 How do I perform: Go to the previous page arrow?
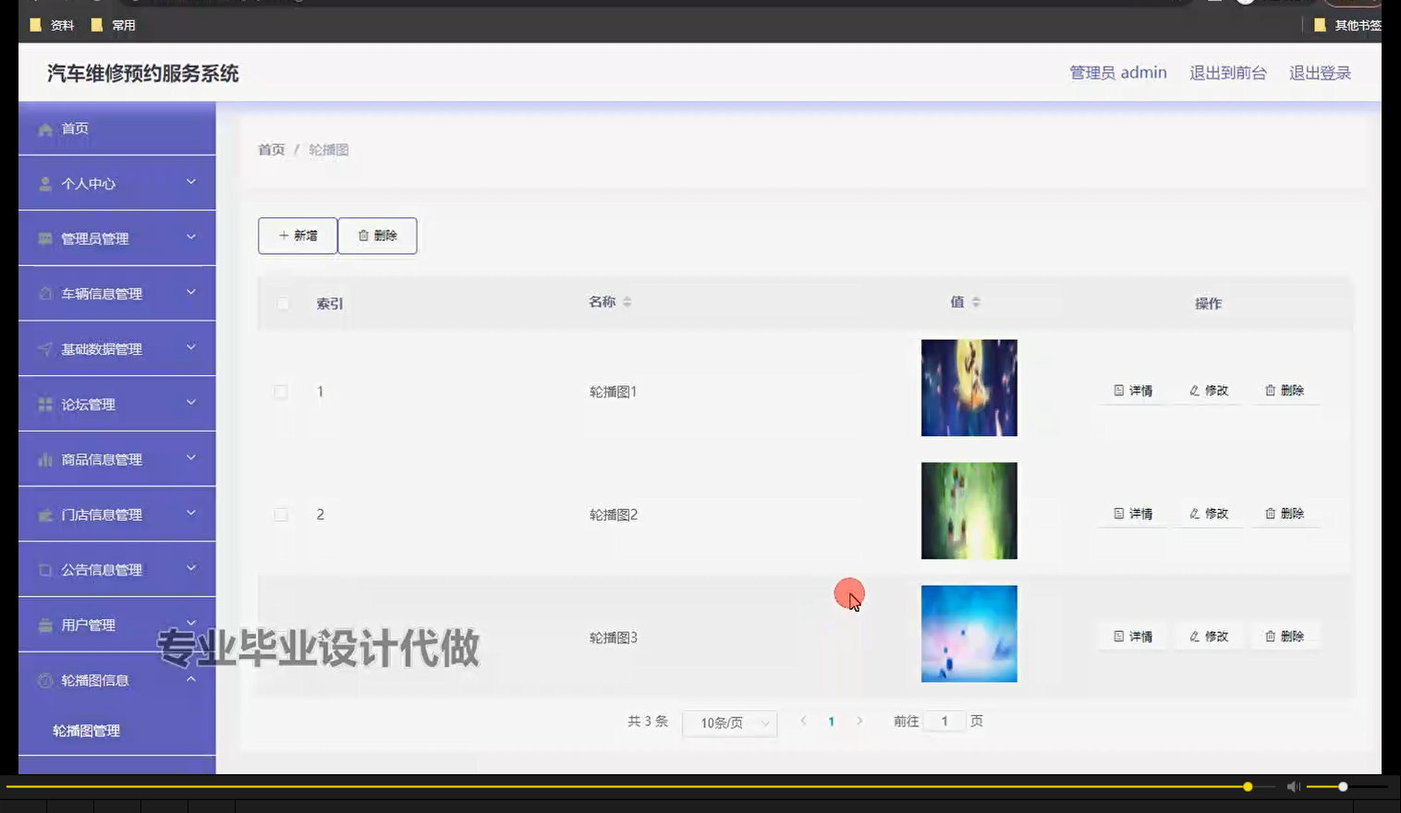(x=803, y=722)
